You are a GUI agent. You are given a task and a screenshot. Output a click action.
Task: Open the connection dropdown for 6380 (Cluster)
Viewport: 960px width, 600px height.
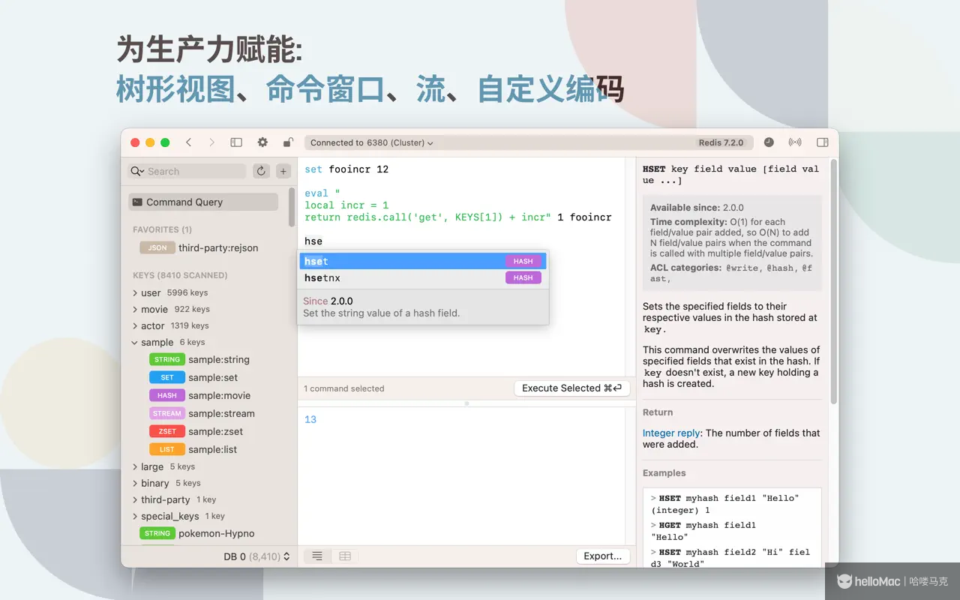point(372,142)
